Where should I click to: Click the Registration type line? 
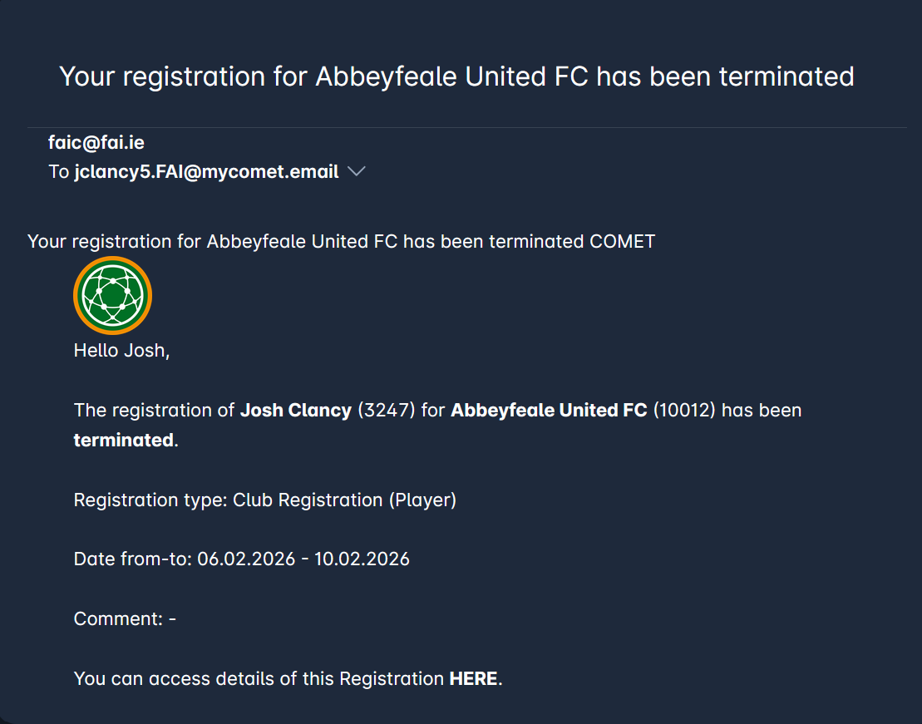point(264,500)
